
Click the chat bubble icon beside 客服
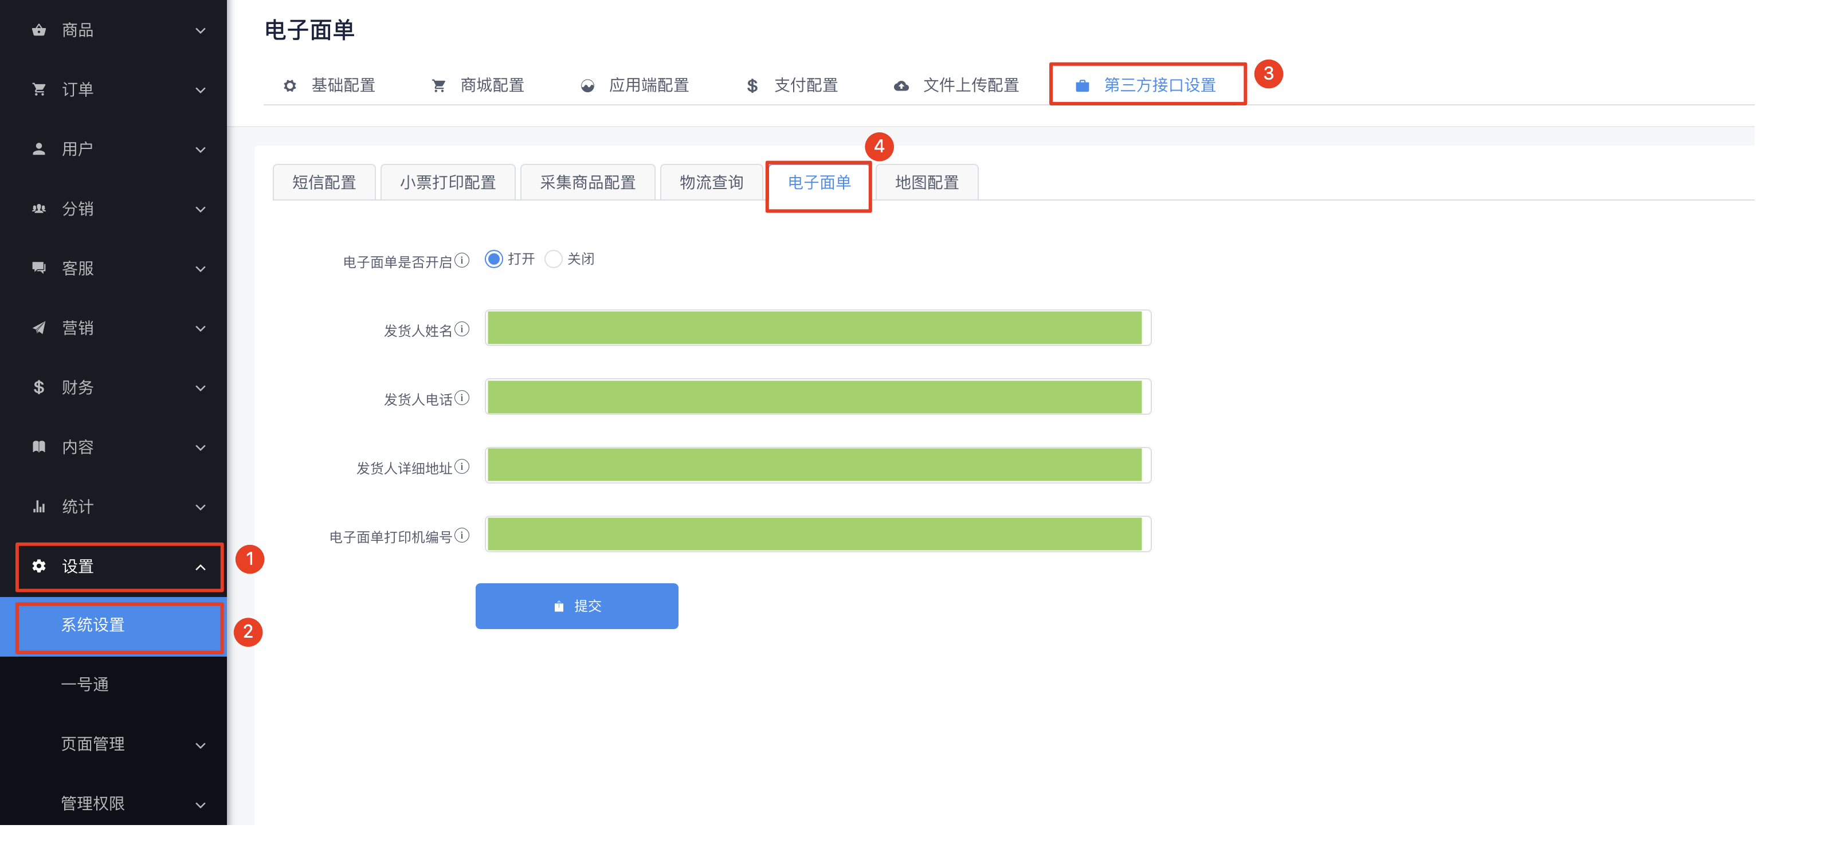click(38, 268)
